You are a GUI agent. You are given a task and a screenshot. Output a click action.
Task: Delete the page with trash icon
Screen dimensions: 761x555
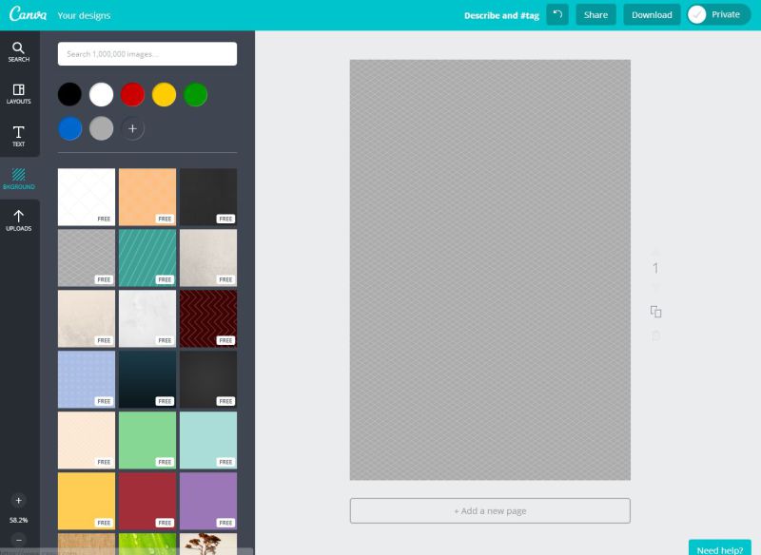[655, 335]
